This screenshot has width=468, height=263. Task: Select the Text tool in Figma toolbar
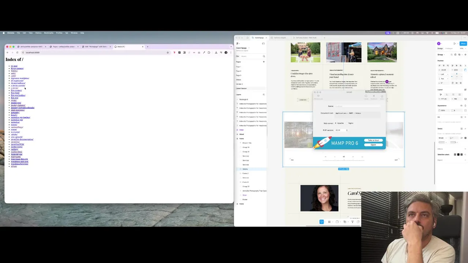[x=352, y=222]
